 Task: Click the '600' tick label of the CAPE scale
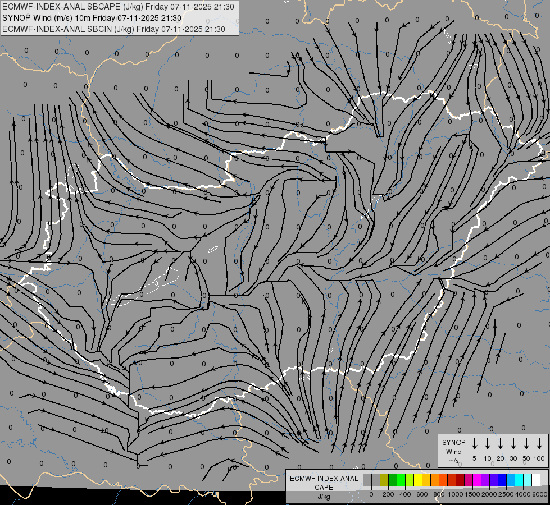[x=422, y=494]
